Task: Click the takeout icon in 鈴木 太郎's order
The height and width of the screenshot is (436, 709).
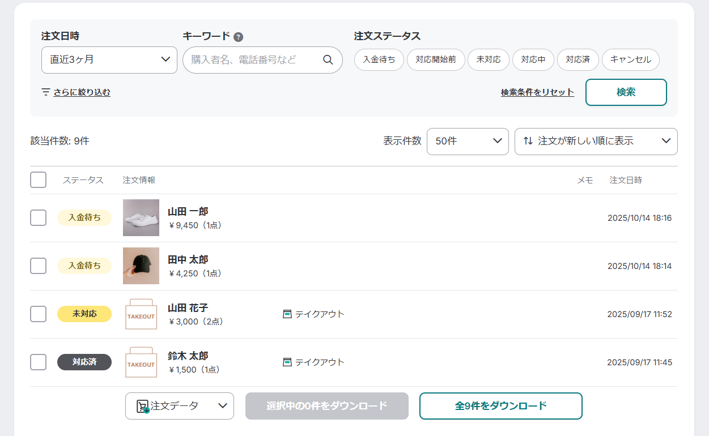Action: click(x=287, y=362)
